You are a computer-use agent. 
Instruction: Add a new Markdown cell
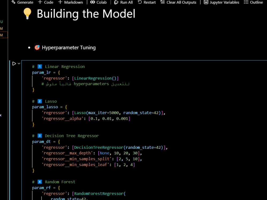tap(70, 2)
